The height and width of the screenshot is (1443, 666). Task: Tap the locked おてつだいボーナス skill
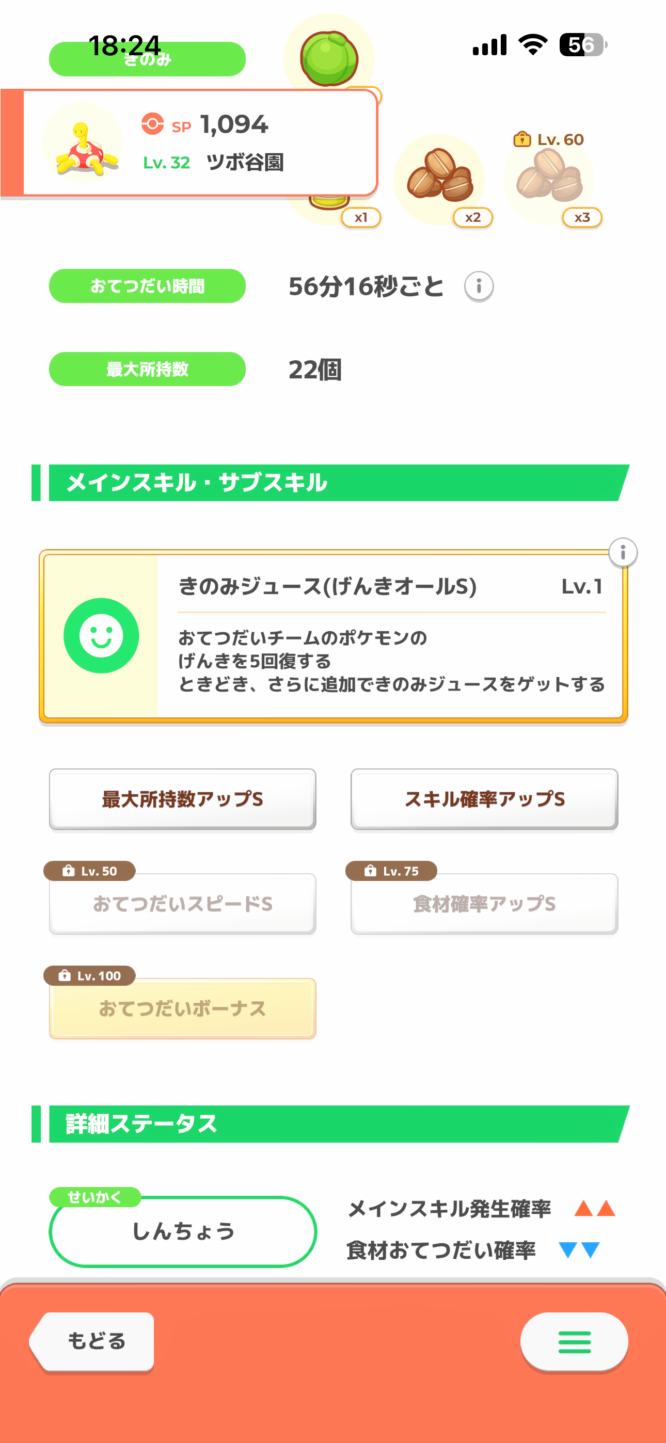182,1008
